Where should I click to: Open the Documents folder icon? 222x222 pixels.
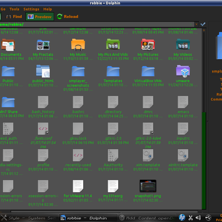[x=8, y=45]
